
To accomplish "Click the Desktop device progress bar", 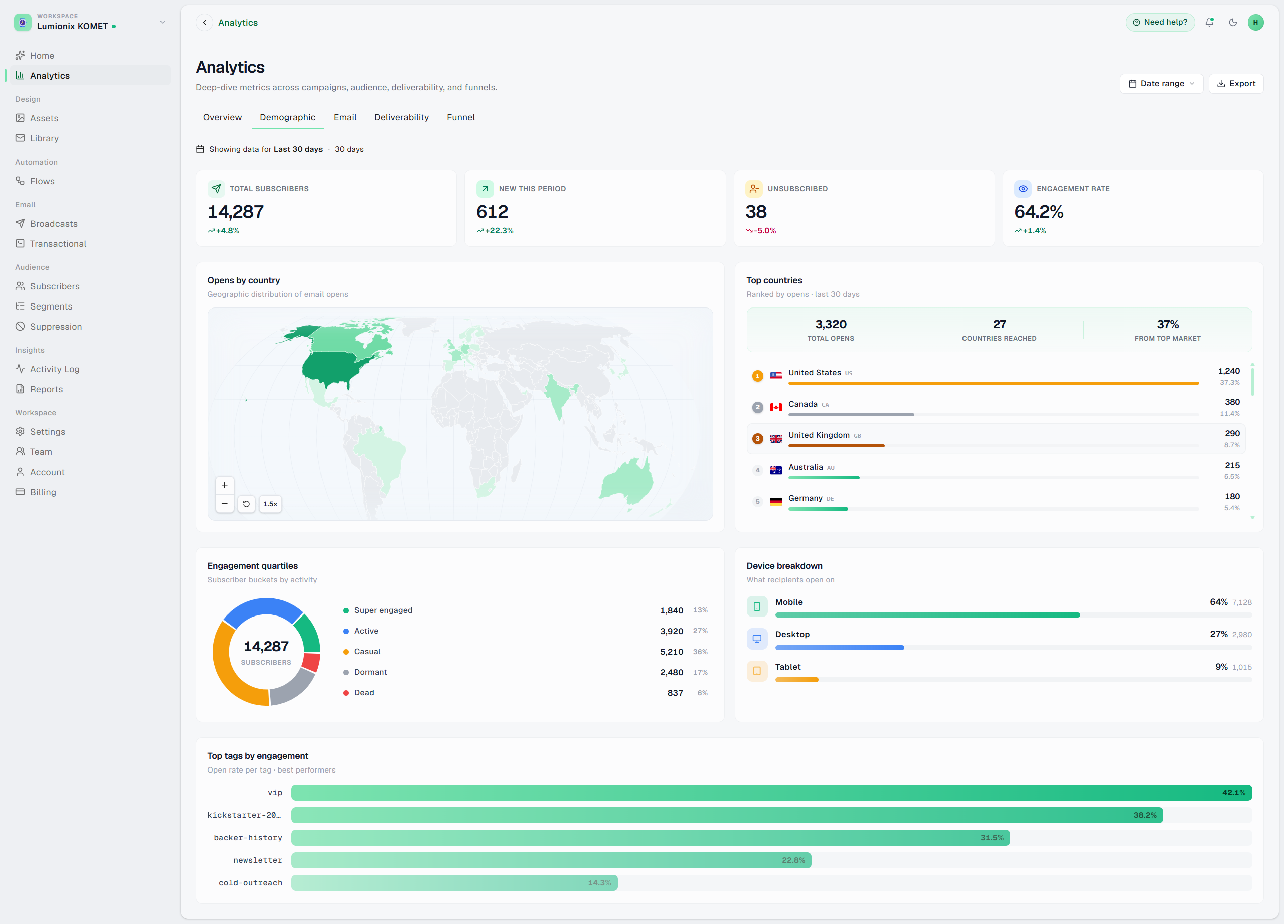I will coord(1013,647).
